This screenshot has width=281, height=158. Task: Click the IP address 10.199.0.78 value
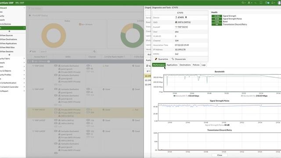pos(180,50)
